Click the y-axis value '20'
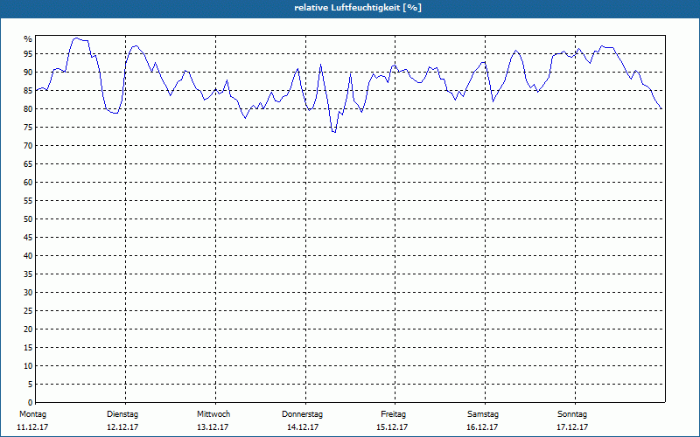The height and width of the screenshot is (437, 700). pyautogui.click(x=28, y=329)
